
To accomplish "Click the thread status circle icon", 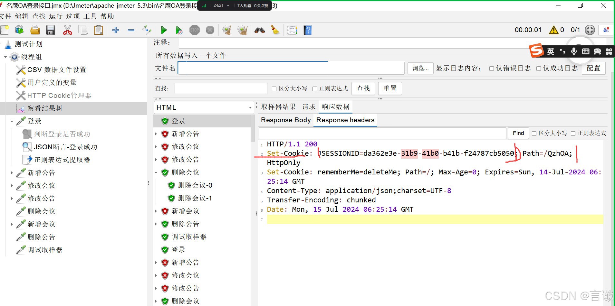I will pos(590,30).
